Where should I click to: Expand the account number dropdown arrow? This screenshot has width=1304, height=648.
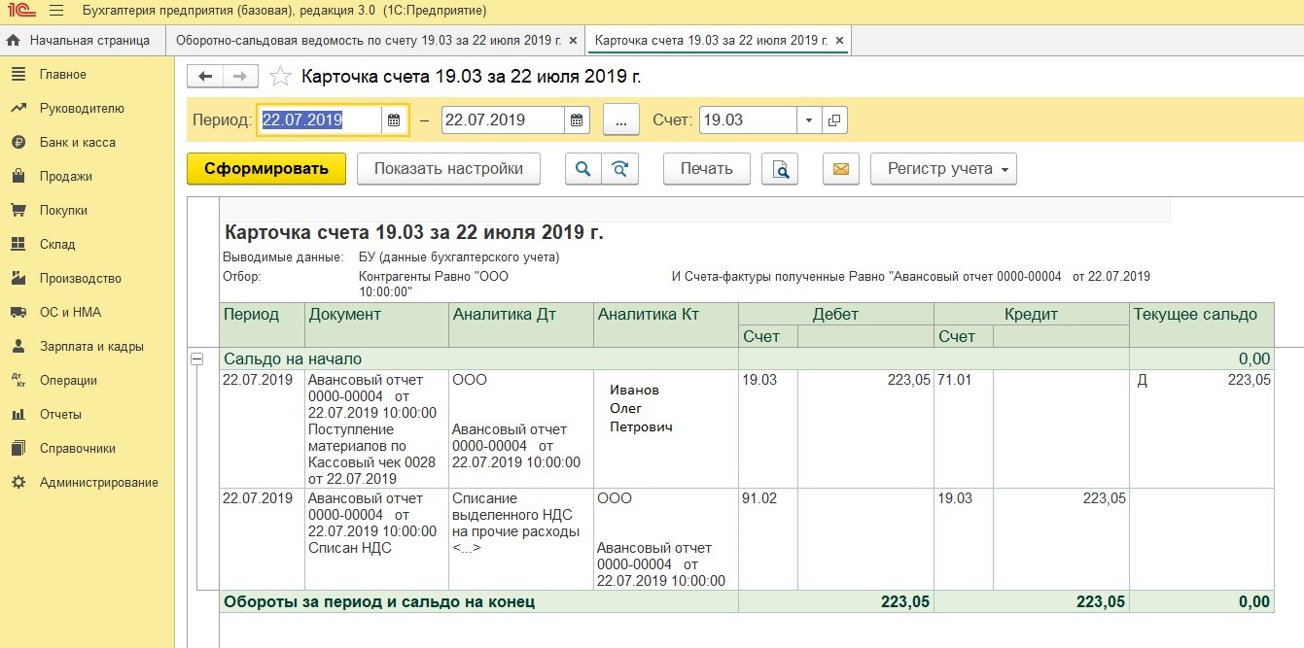pyautogui.click(x=809, y=120)
